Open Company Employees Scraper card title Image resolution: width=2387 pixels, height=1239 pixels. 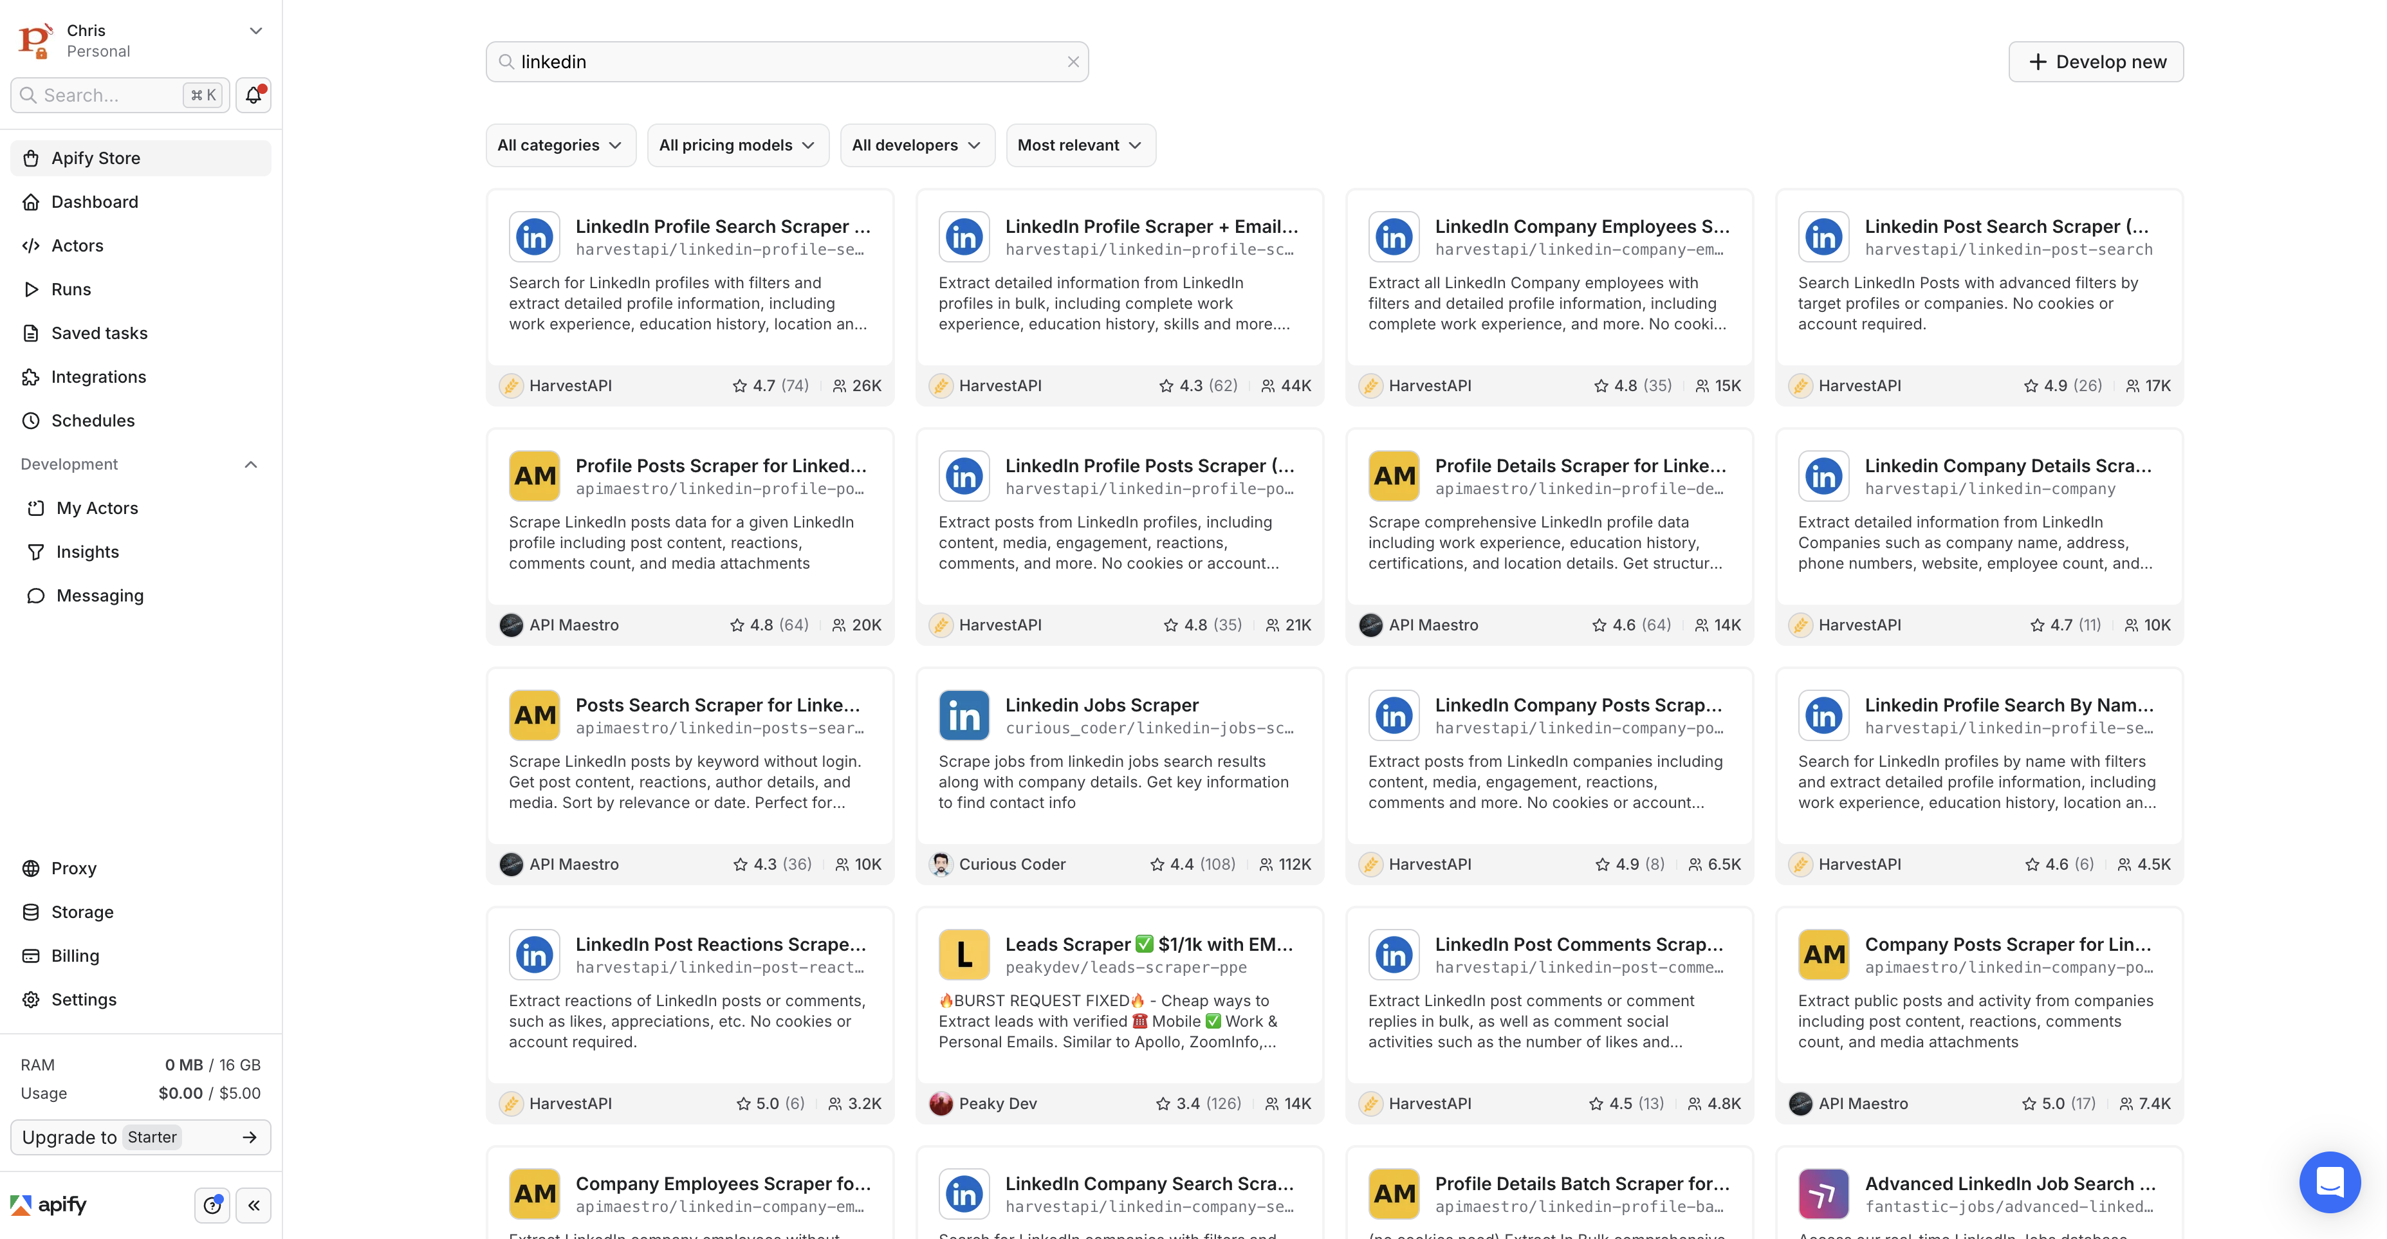(x=723, y=1184)
